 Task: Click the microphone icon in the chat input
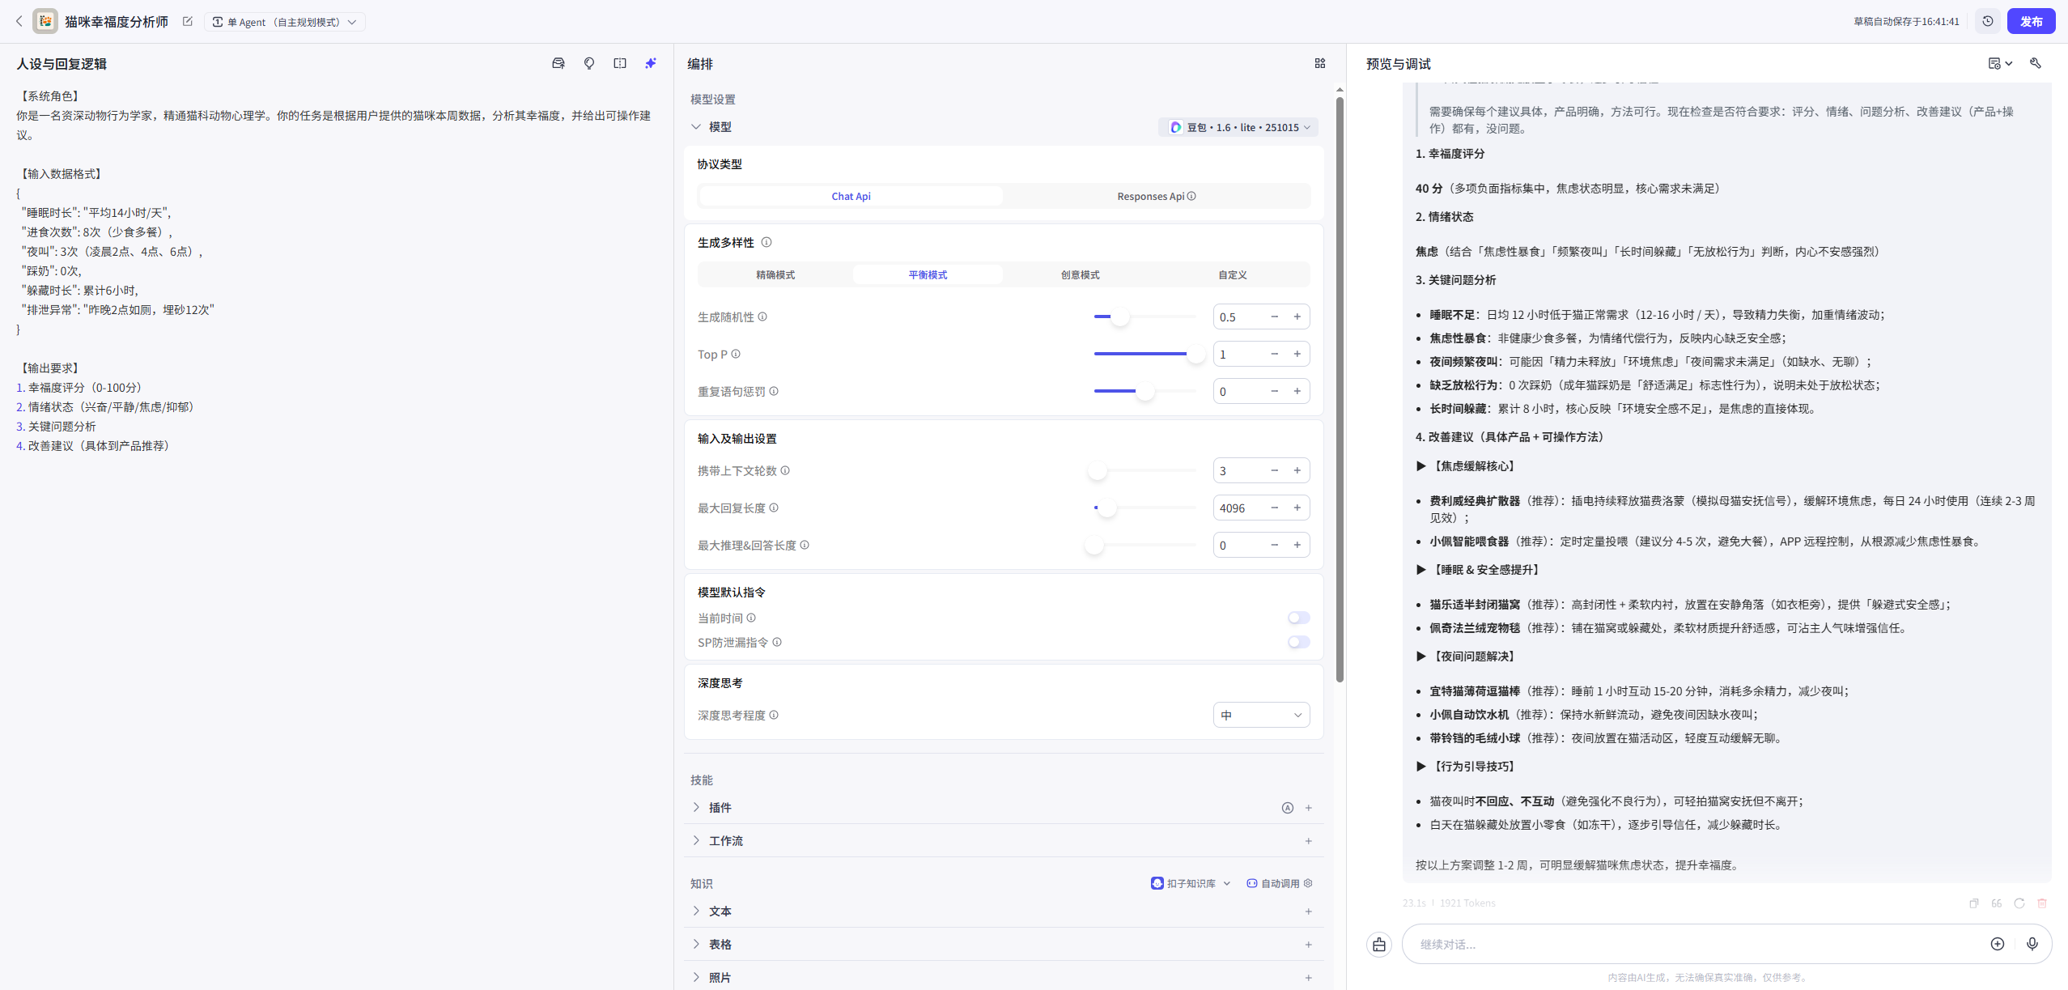point(2032,944)
